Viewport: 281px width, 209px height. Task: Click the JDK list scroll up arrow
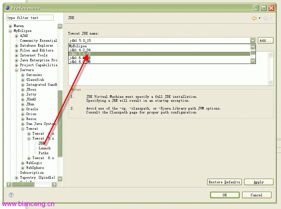tap(253, 47)
